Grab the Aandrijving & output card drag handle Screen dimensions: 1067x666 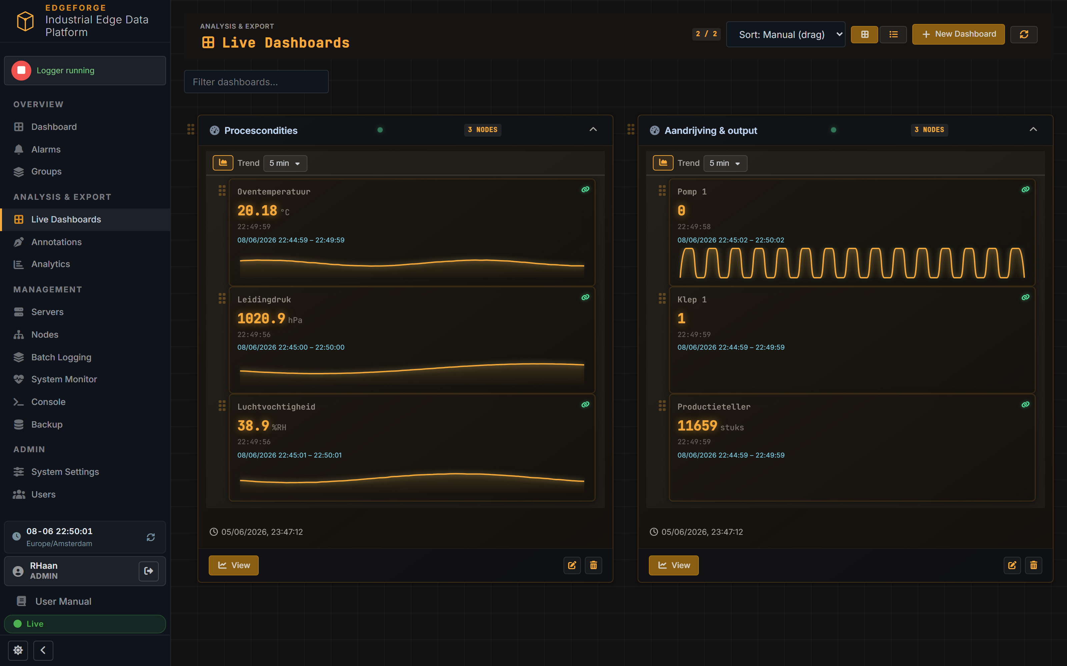[631, 129]
